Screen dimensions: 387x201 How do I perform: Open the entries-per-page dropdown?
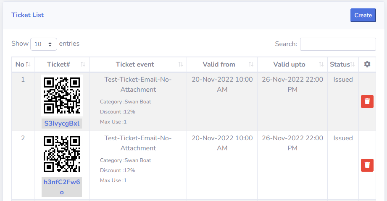[x=44, y=44]
